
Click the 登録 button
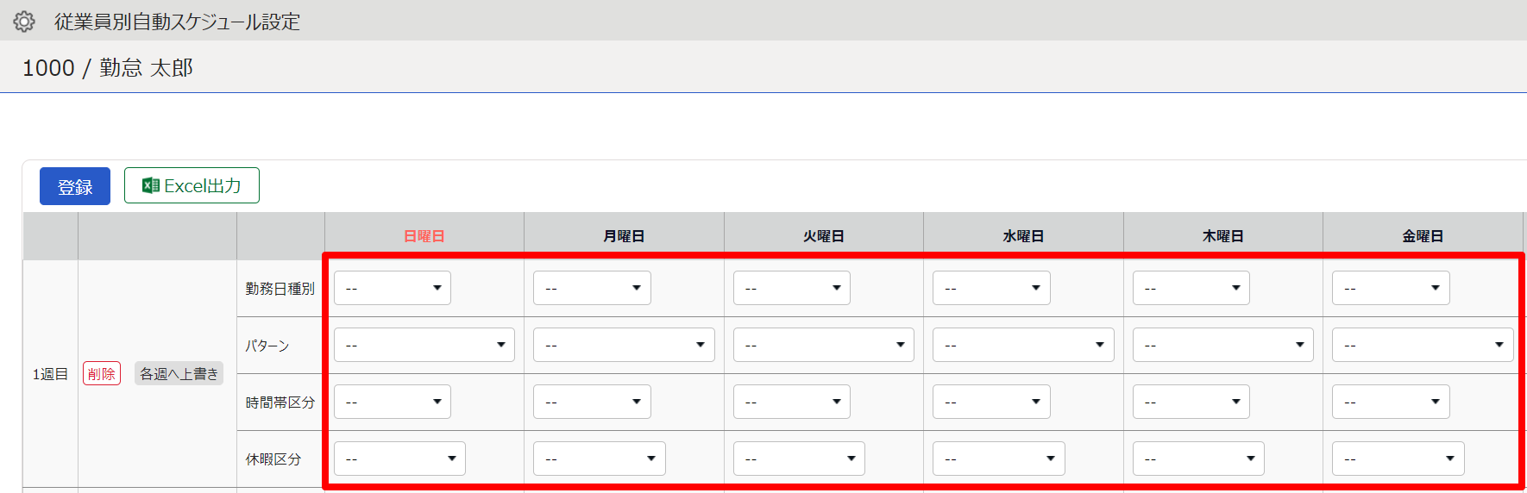(x=75, y=186)
